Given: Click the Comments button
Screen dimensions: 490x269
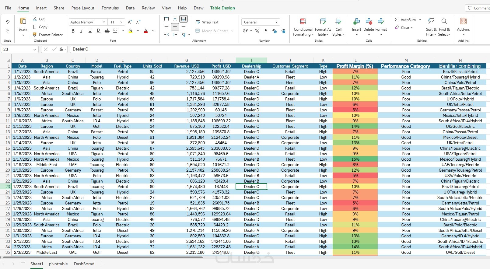Looking at the screenshot, I should click(x=478, y=8).
